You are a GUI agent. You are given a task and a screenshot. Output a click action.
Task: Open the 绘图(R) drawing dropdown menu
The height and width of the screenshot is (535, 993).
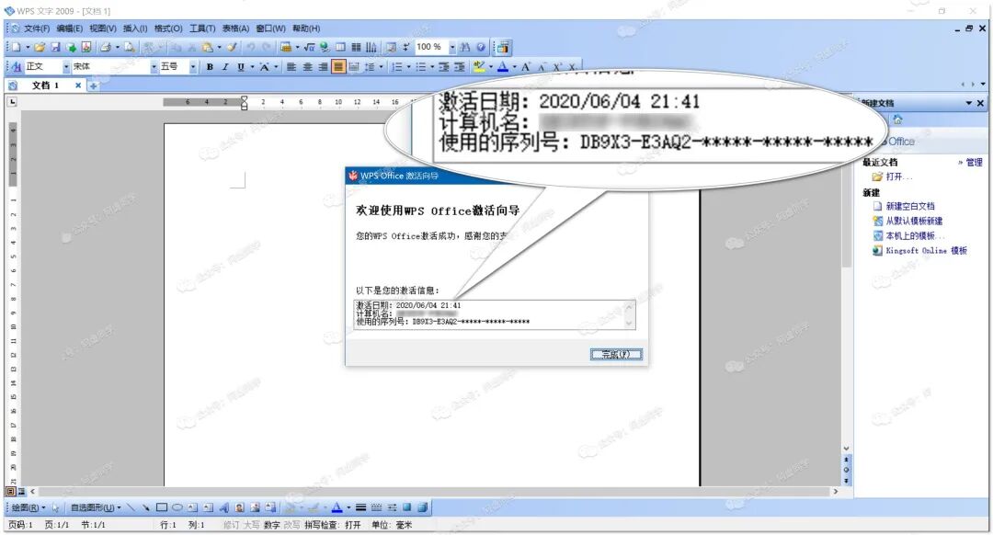(x=29, y=507)
